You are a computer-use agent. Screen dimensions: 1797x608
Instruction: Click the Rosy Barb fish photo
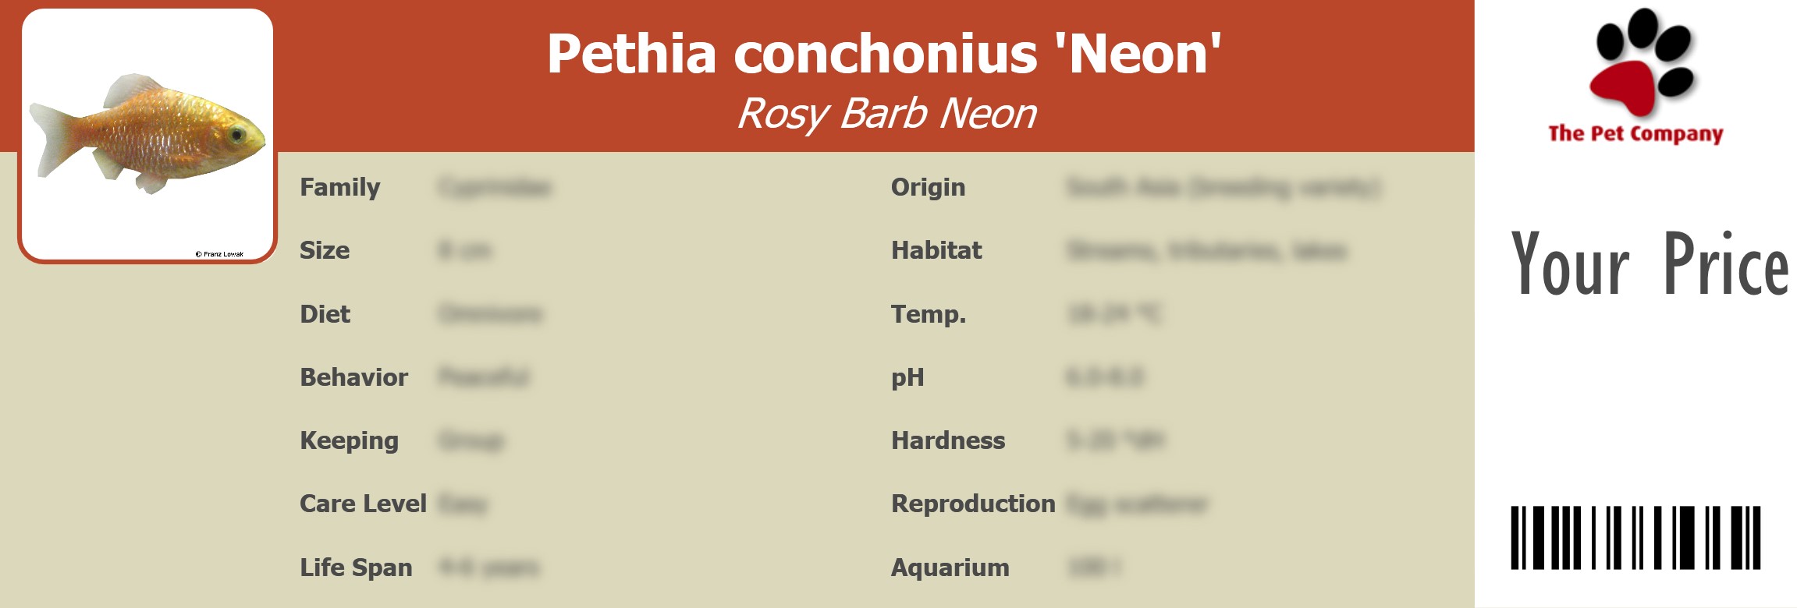[x=148, y=134]
